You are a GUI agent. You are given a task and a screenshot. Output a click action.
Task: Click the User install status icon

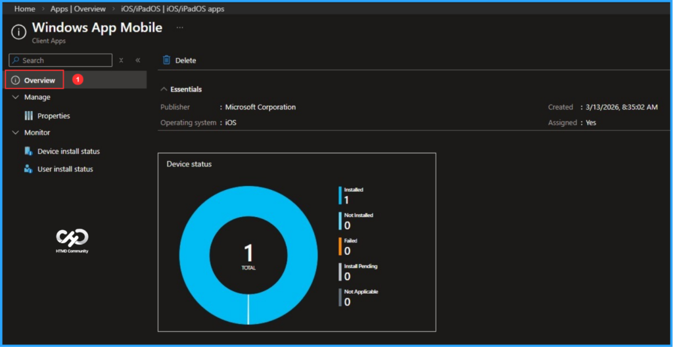(x=29, y=169)
